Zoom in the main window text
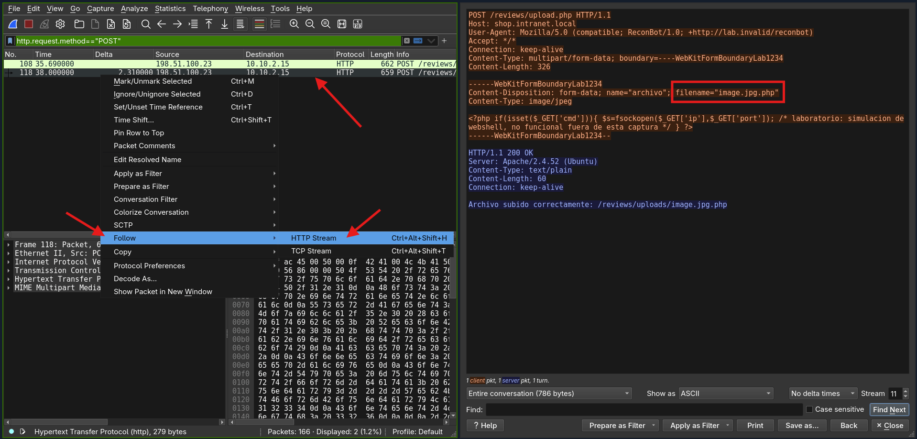Image resolution: width=917 pixels, height=439 pixels. click(295, 24)
